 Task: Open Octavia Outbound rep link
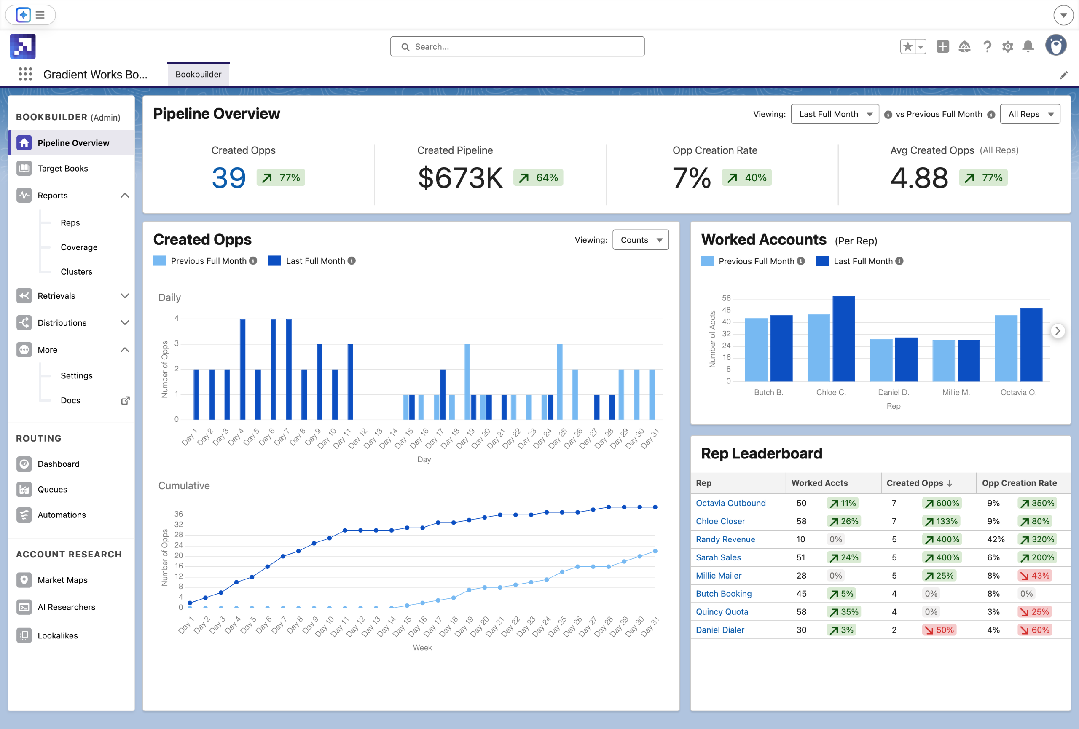(x=730, y=503)
